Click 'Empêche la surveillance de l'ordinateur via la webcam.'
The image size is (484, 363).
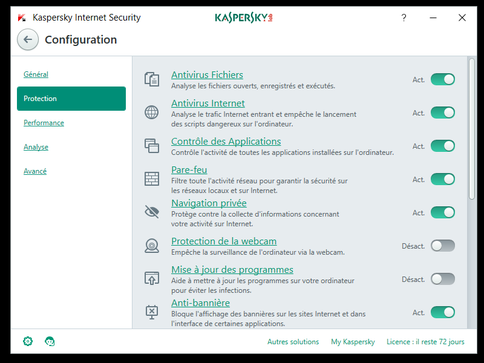pos(258,252)
